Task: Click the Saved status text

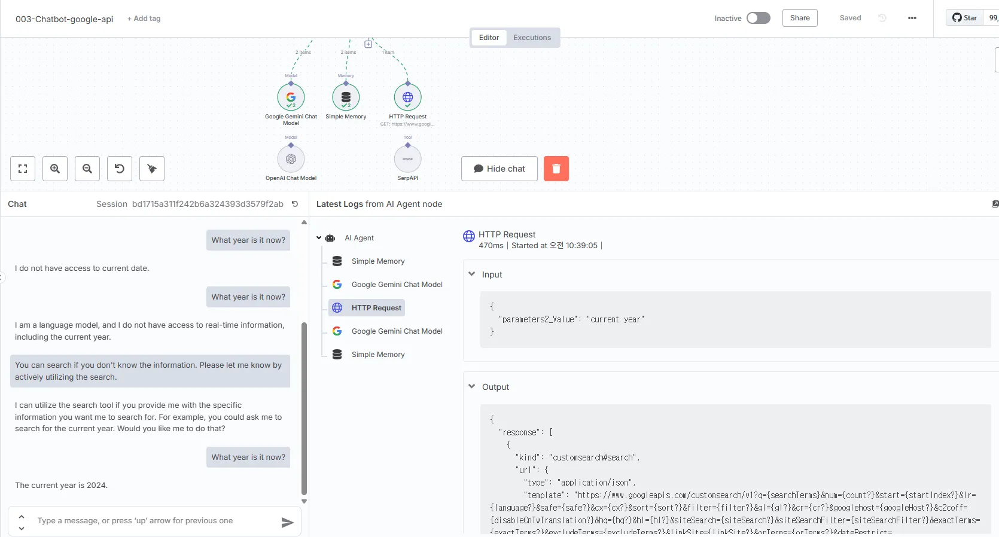Action: coord(850,18)
